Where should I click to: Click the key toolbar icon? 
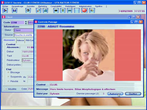pos(63,10)
